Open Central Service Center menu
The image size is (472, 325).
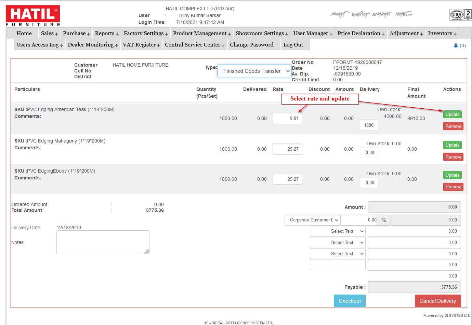pyautogui.click(x=195, y=45)
